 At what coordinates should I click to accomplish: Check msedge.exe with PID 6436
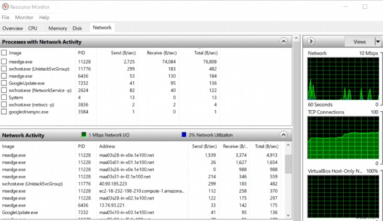pyautogui.click(x=4, y=76)
